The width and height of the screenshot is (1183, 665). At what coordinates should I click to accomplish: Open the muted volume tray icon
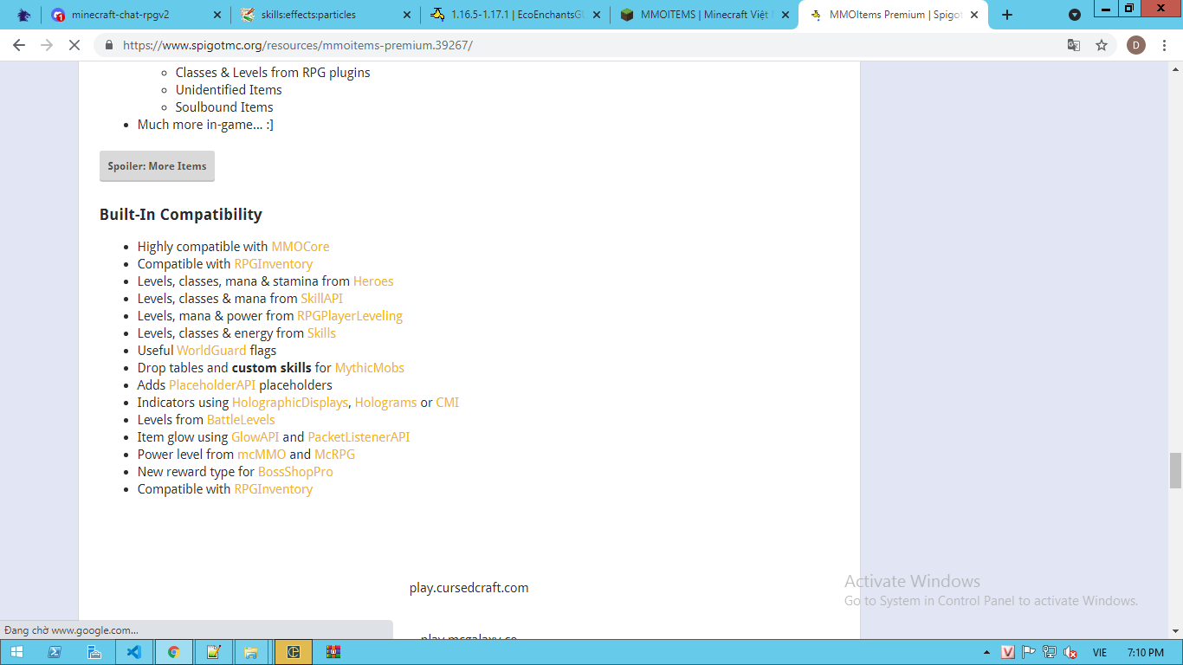(1070, 652)
